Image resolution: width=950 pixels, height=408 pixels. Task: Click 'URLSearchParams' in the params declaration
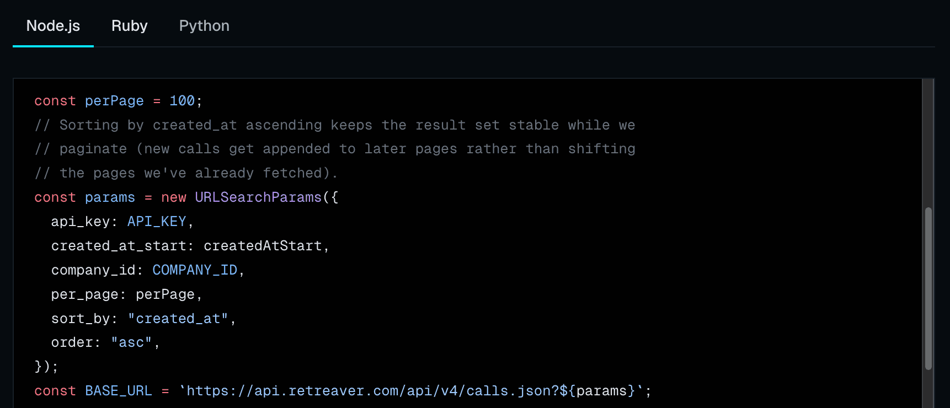(x=258, y=197)
